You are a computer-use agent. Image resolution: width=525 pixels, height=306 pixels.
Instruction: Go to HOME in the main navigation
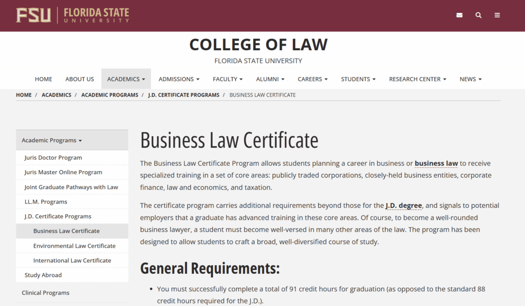pyautogui.click(x=44, y=79)
